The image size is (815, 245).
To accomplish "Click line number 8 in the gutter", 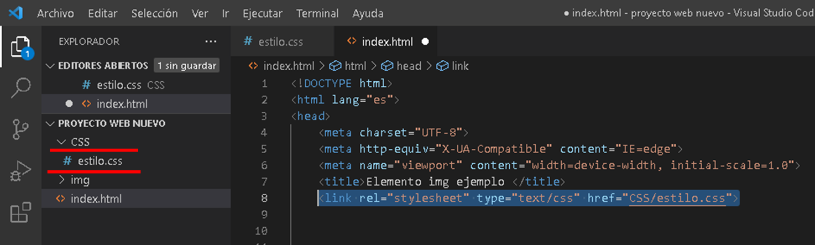I will [x=264, y=198].
